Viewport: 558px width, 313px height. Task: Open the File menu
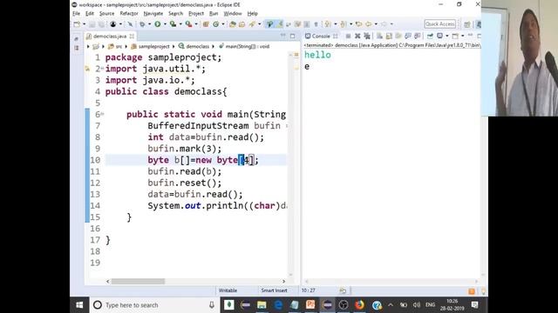(x=76, y=14)
